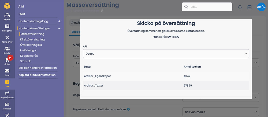Image resolution: width=268 pixels, height=117 pixels.
Task: Expand the API DeepL dropdown
Action: [x=166, y=54]
